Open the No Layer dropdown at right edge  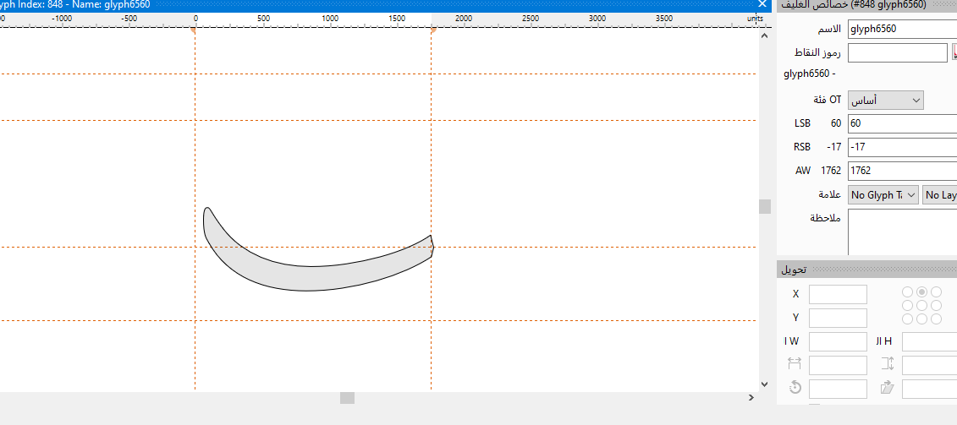[x=940, y=195]
